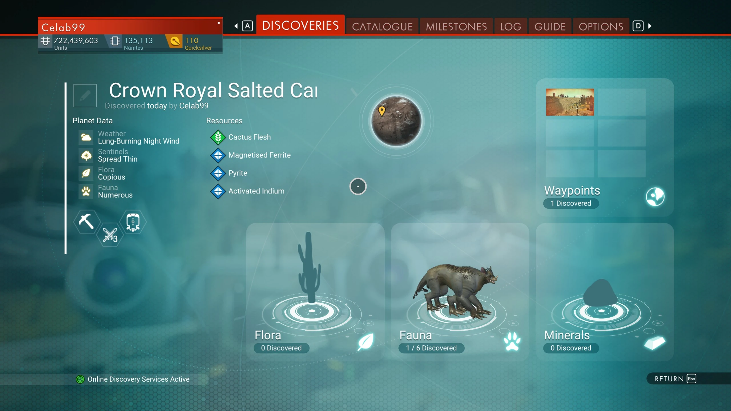Go to next tab with right arrow
The image size is (731, 411).
650,26
